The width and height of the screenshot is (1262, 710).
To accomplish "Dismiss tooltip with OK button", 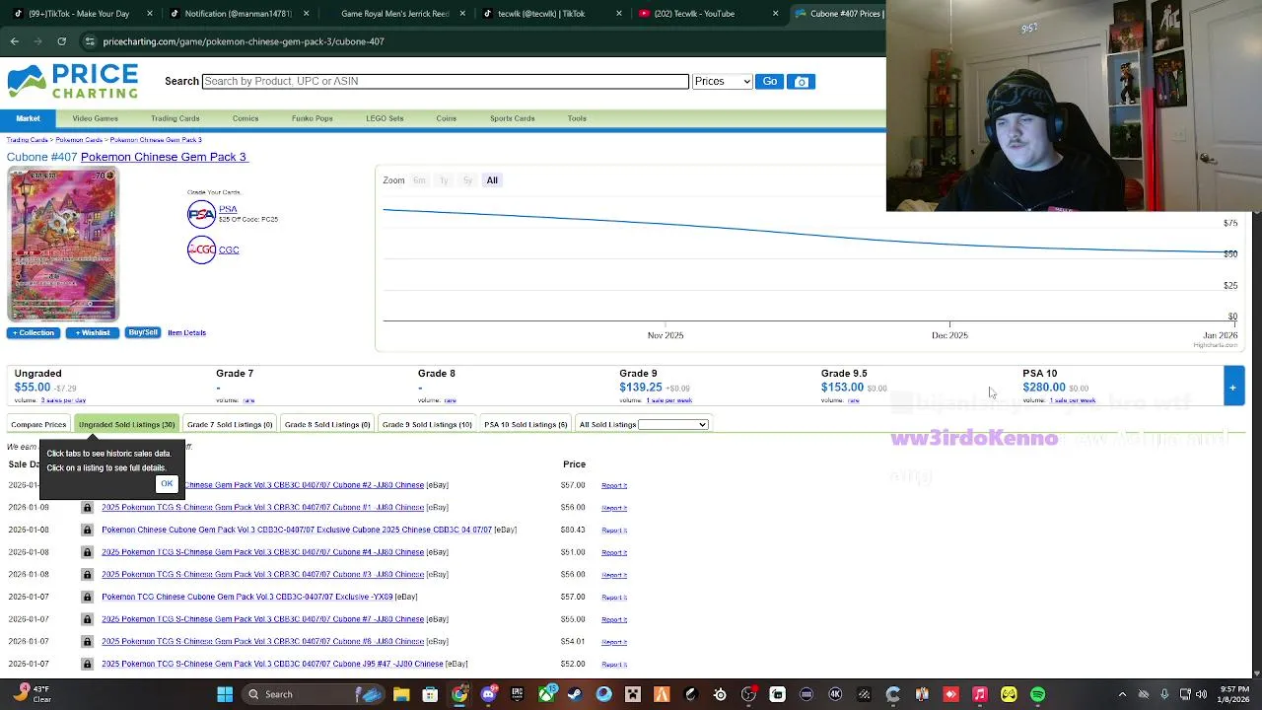I will pos(167,484).
